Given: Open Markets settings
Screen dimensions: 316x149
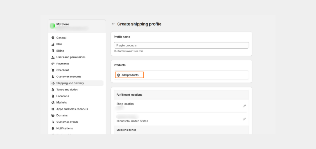Looking at the screenshot, I should (77, 102).
